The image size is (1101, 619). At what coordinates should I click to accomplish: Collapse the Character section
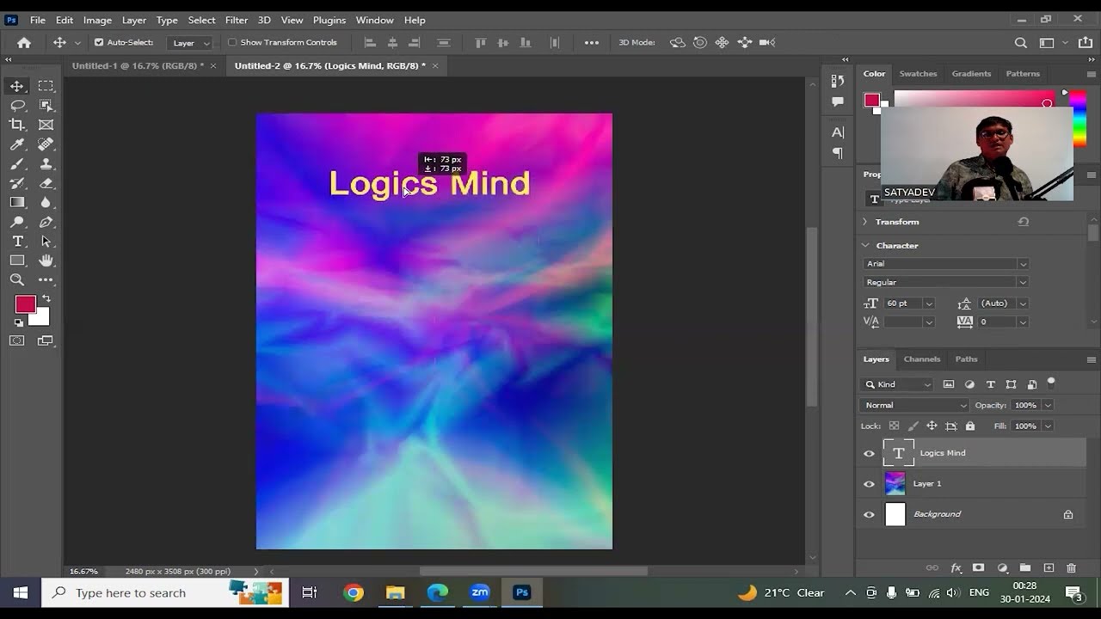[865, 245]
